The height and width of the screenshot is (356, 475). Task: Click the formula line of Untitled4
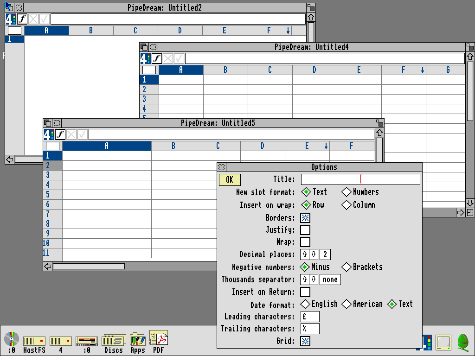point(325,58)
